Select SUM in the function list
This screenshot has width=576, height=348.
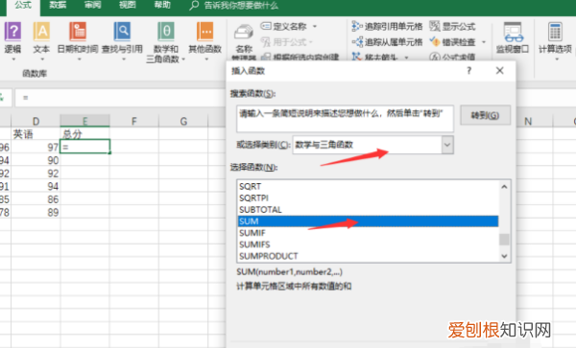[368, 221]
